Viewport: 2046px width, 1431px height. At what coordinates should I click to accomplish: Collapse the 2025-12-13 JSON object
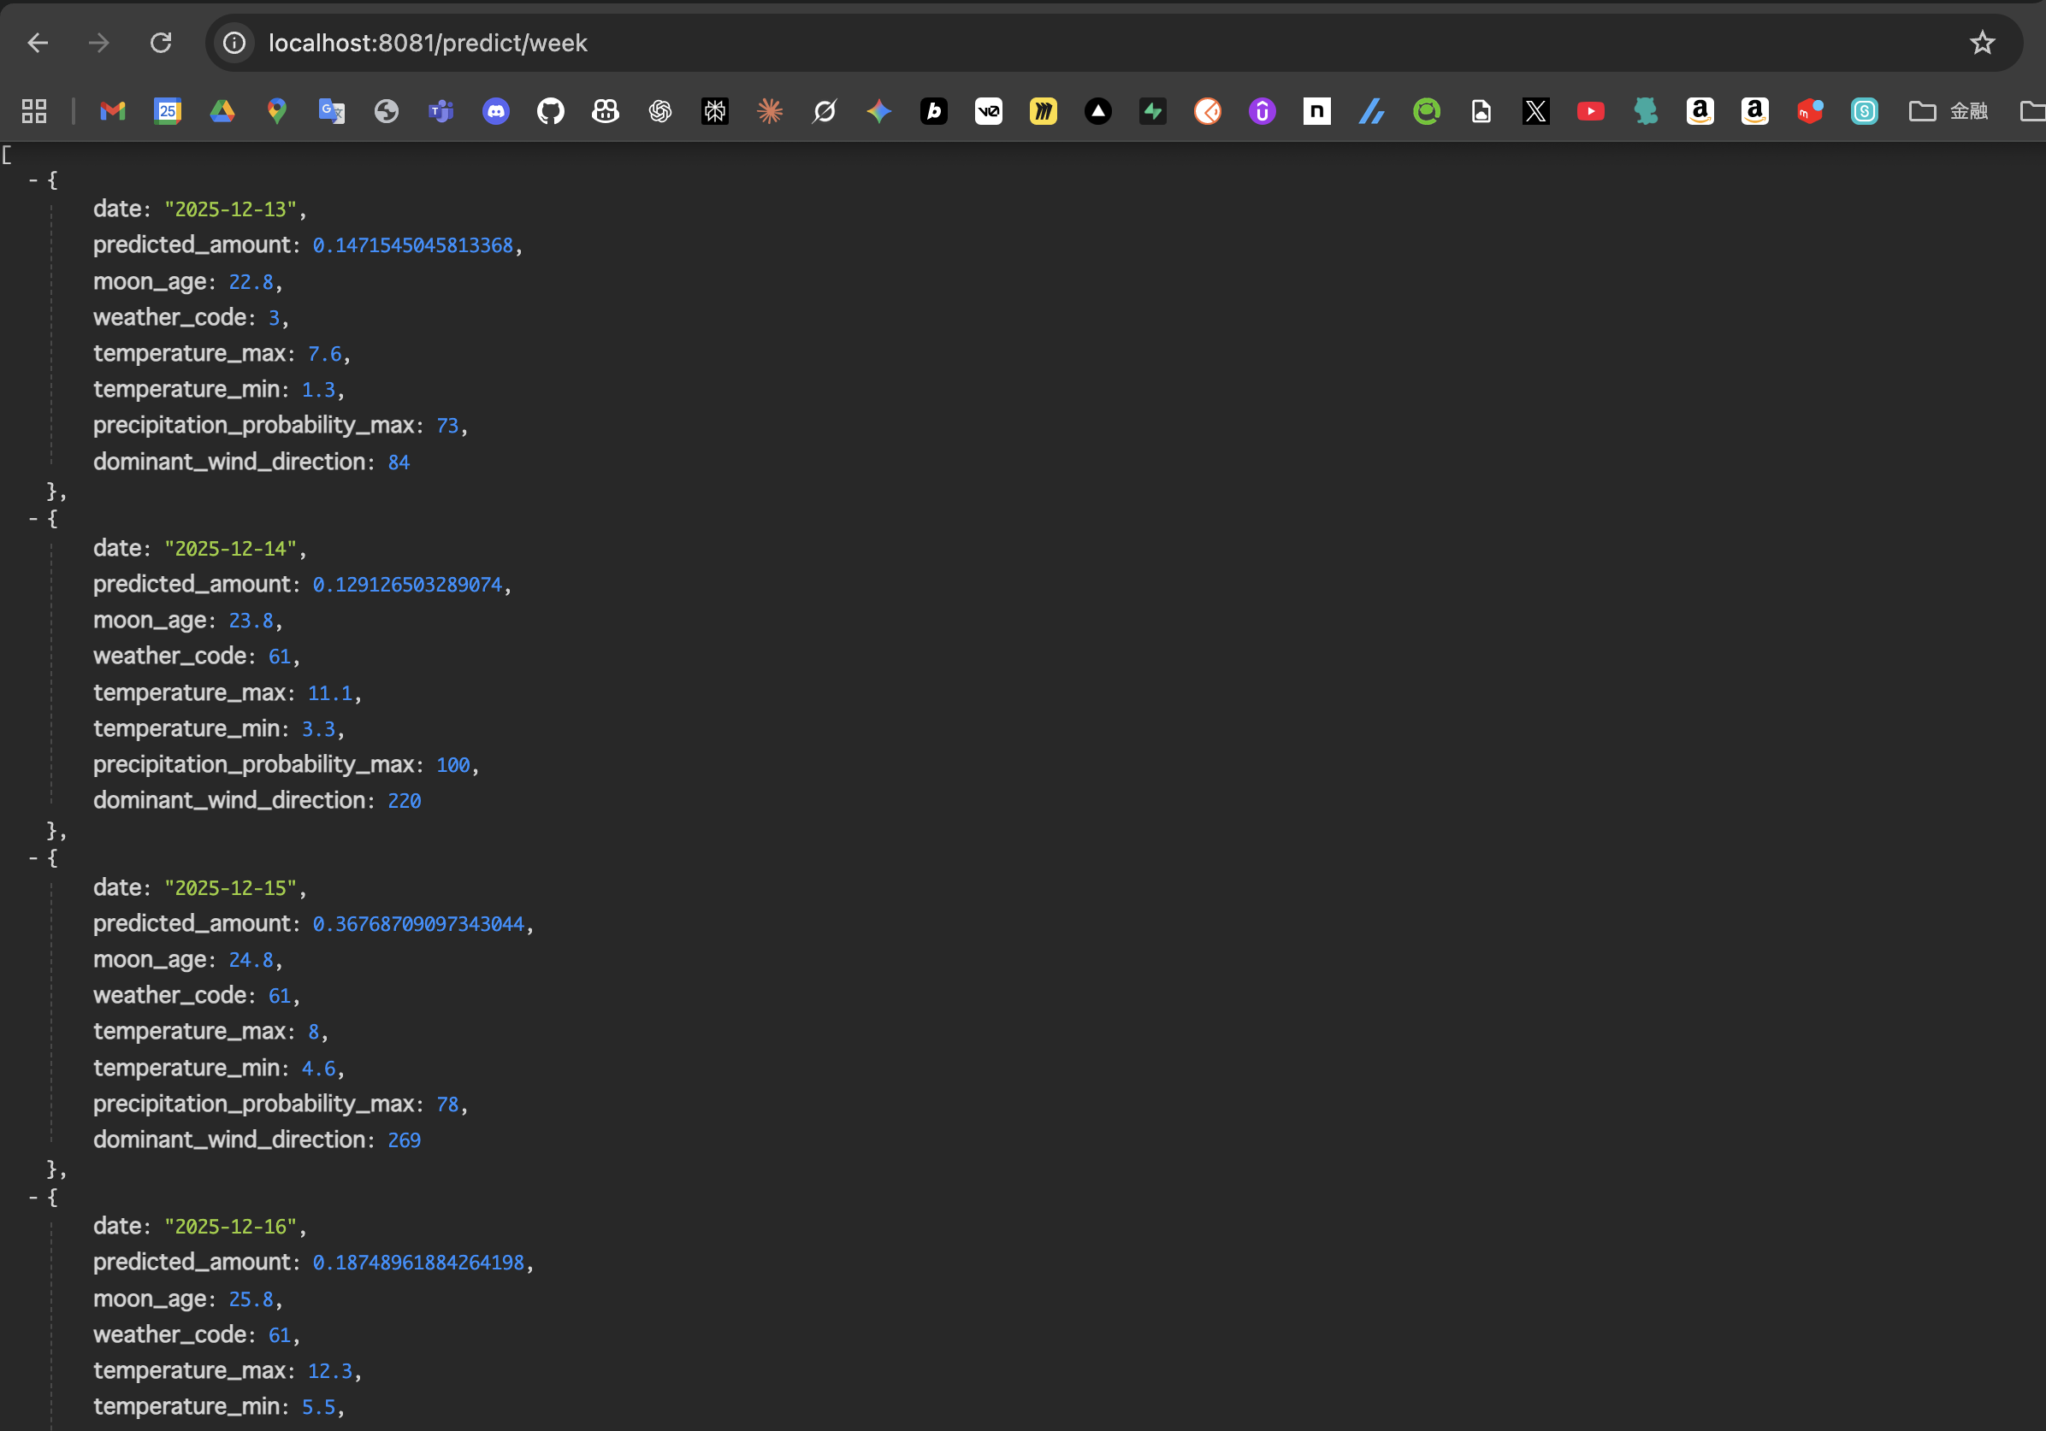click(x=33, y=180)
